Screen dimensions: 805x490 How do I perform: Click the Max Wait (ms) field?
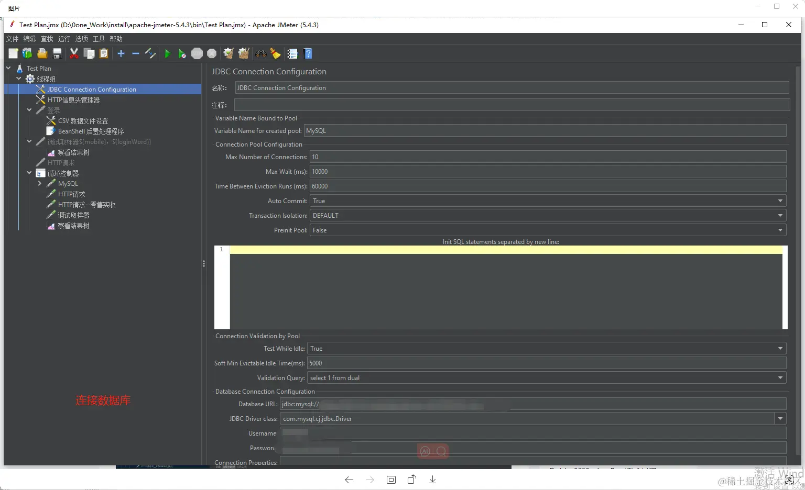(x=548, y=172)
